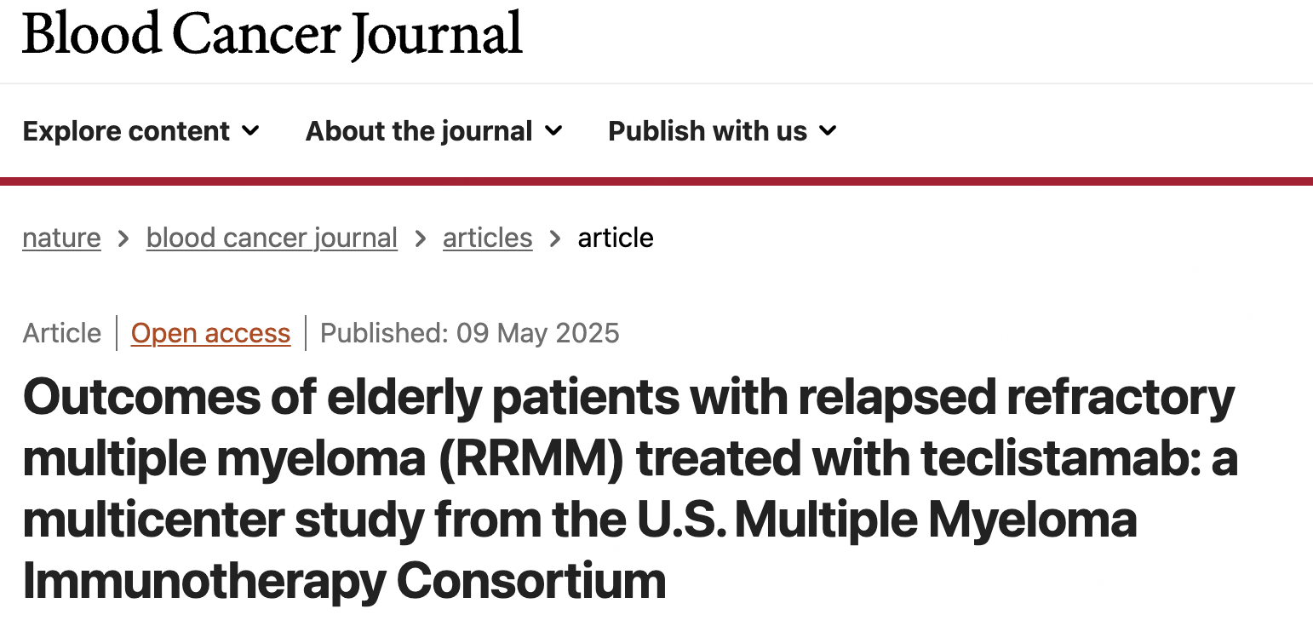Click the separator arrow after articles

coord(555,238)
